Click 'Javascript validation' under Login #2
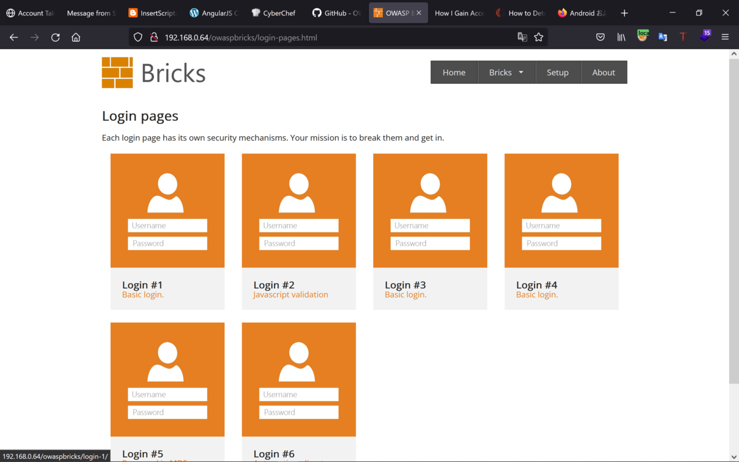This screenshot has height=462, width=739. tap(291, 295)
